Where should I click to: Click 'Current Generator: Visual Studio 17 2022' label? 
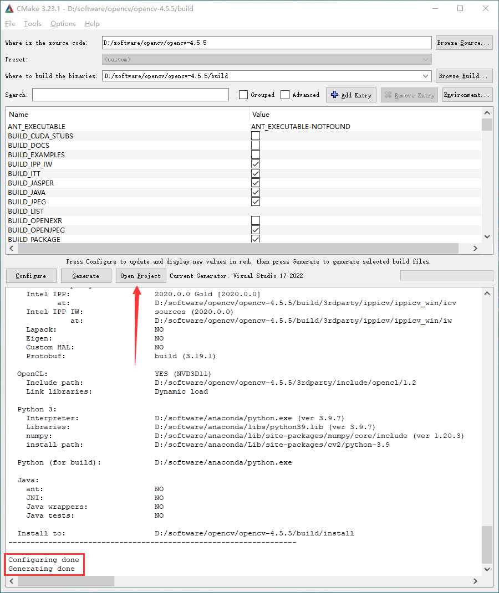[236, 276]
